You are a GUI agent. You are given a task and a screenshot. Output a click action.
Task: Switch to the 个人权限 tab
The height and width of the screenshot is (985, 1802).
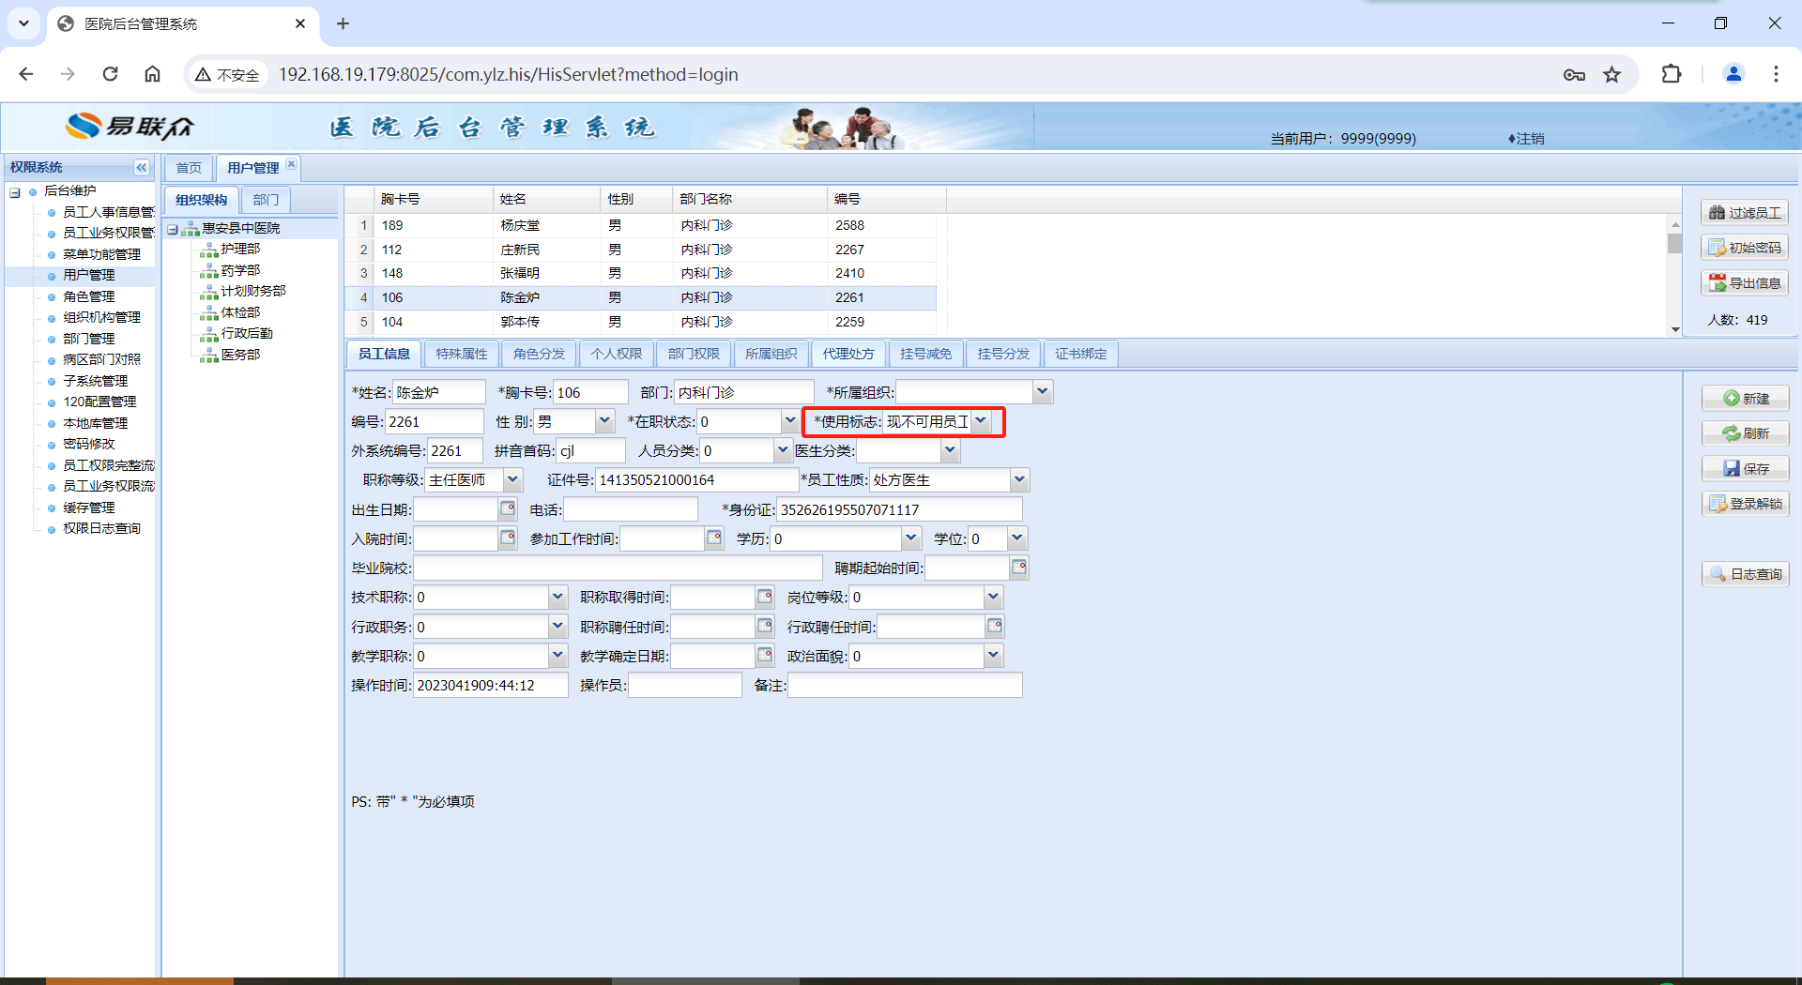[617, 354]
